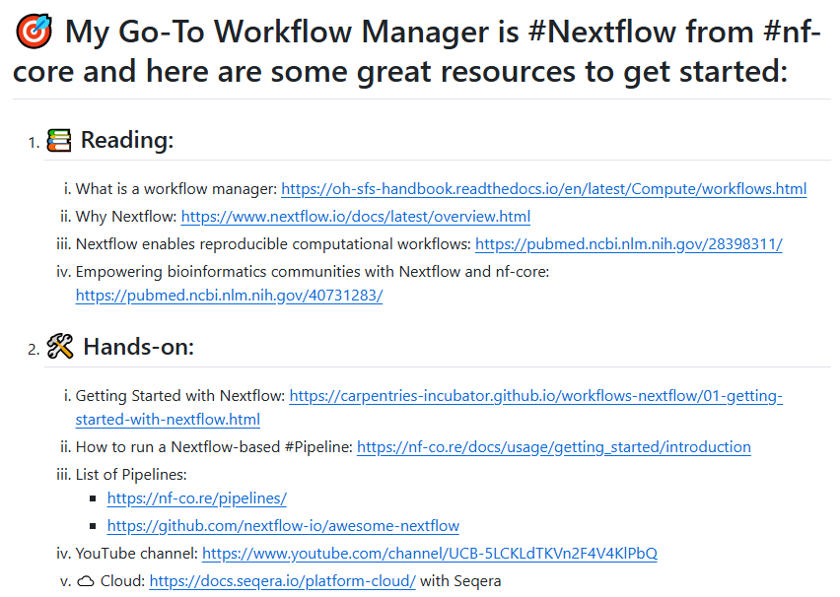
Task: Open the Seqera platform-cloud documentation link
Action: [280, 580]
